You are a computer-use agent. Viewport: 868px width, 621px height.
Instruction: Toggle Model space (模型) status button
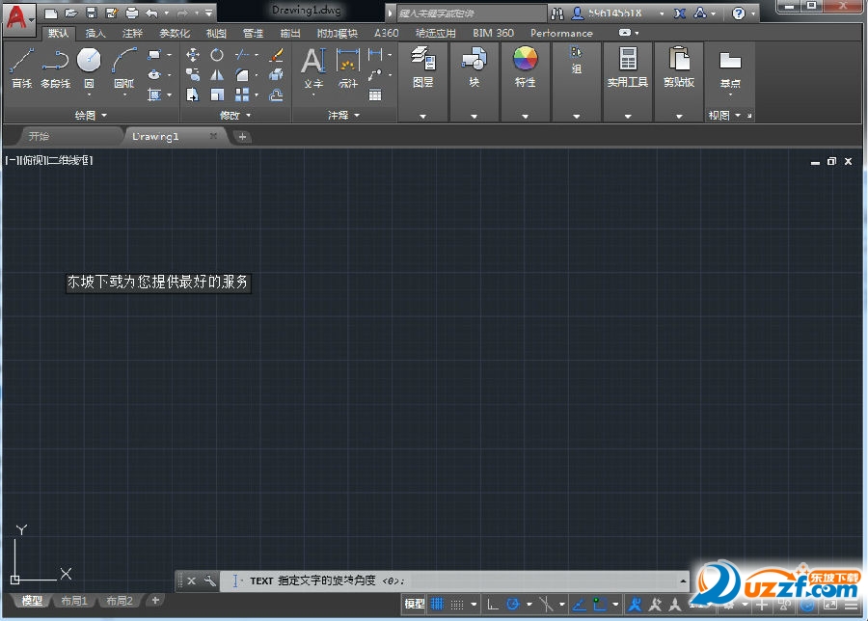[415, 604]
